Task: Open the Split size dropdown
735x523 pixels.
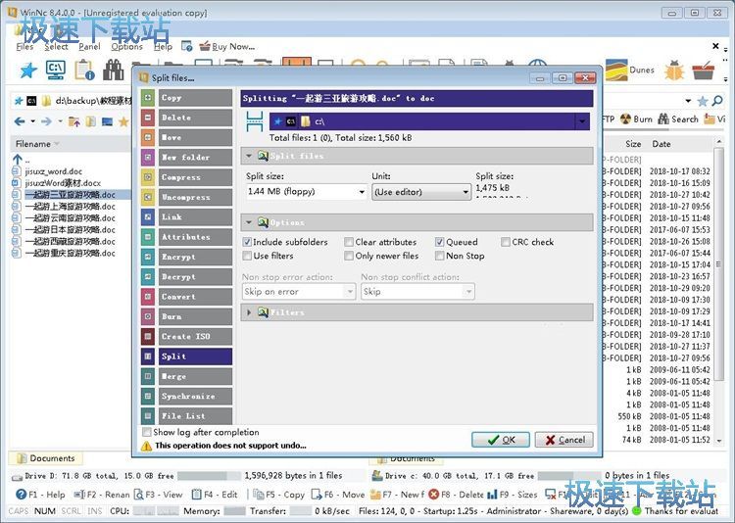Action: pos(362,192)
